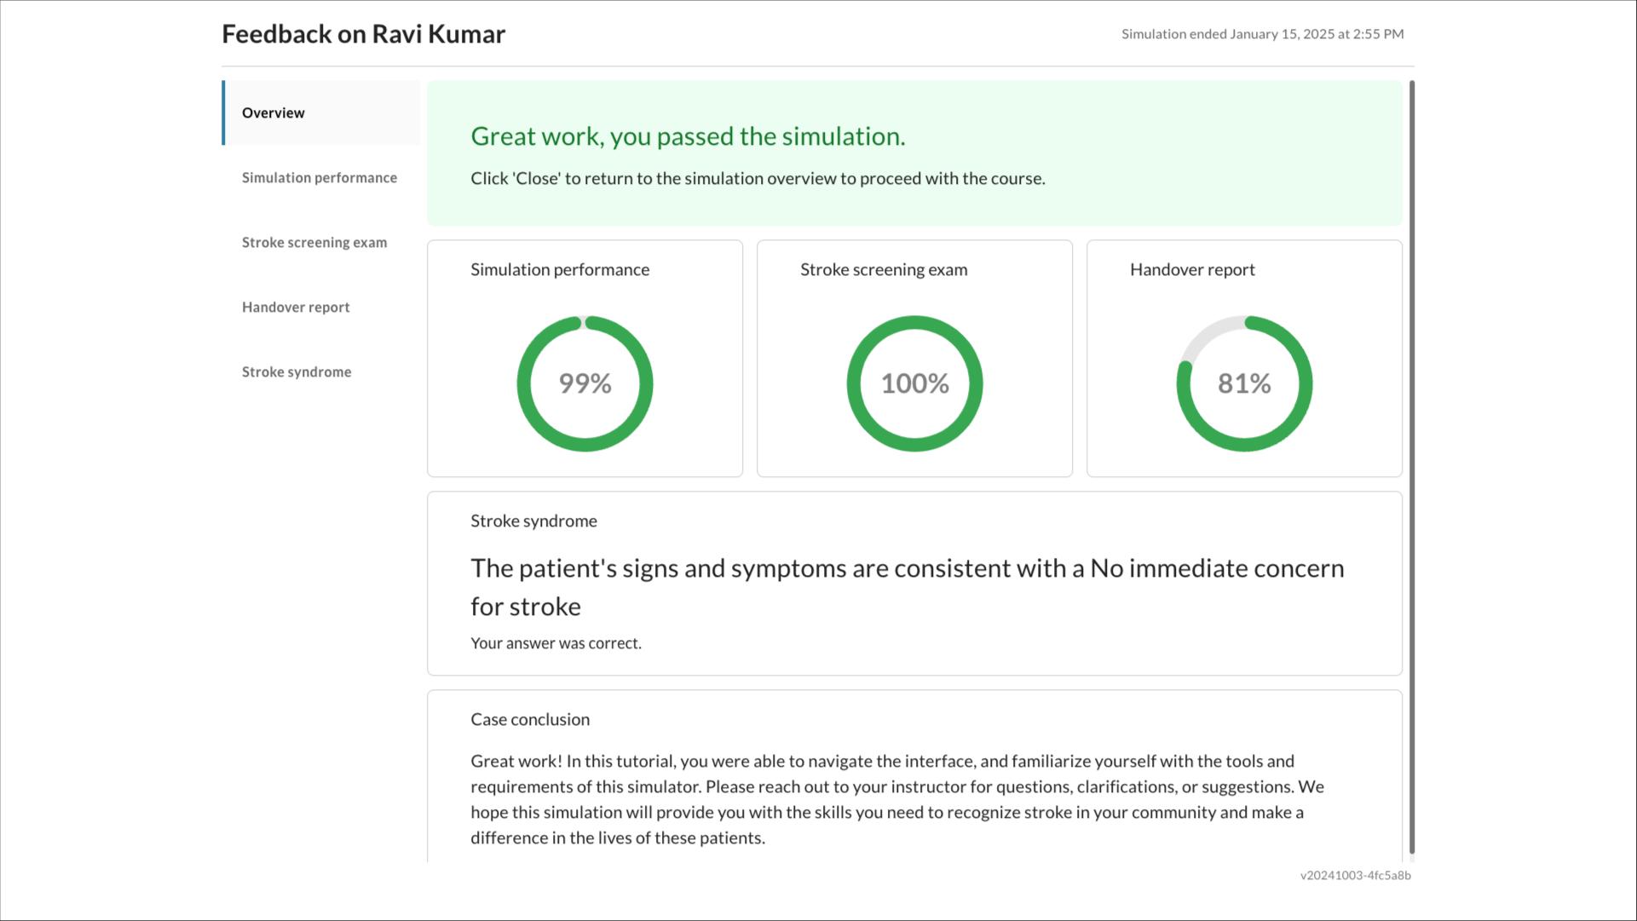Click the case conclusion paragraph text

point(897,799)
